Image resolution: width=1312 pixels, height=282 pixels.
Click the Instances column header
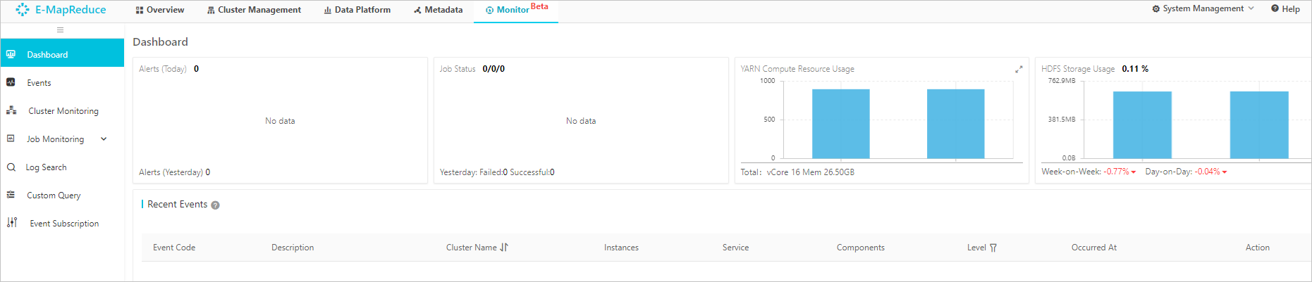621,248
